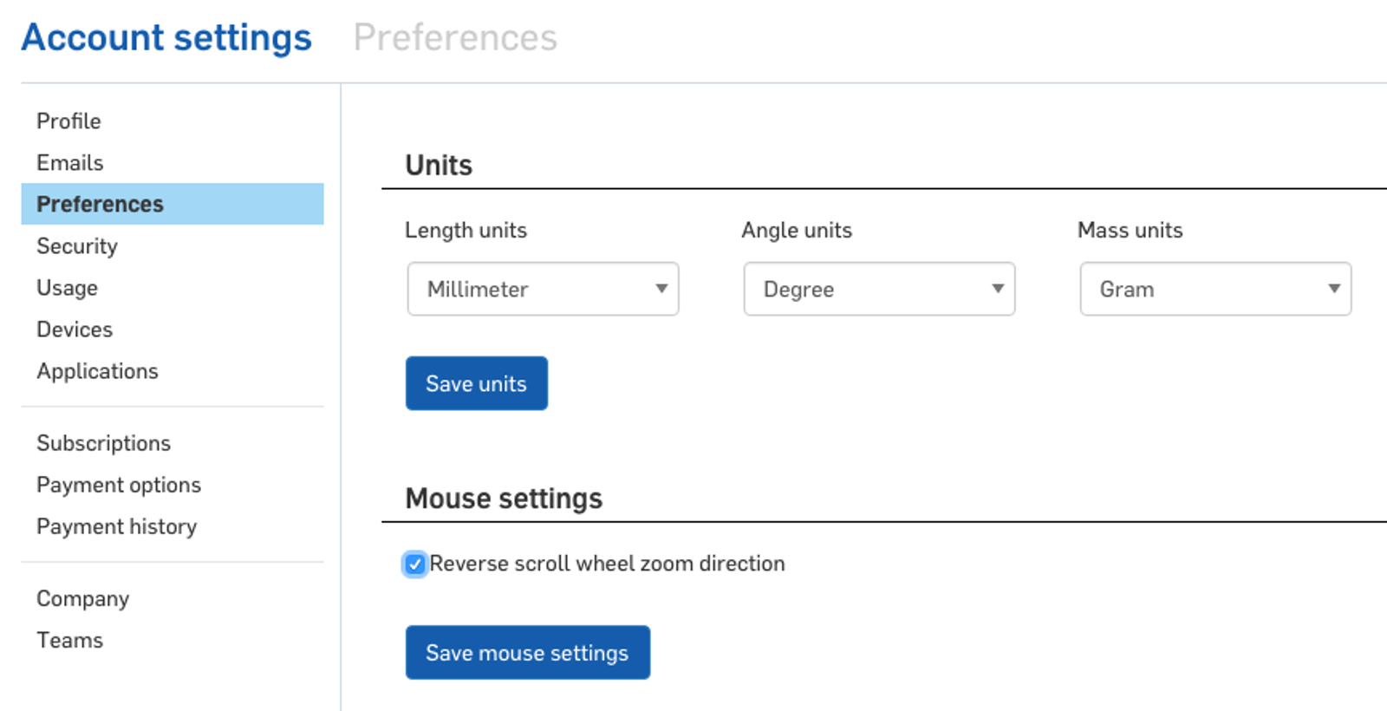Image resolution: width=1387 pixels, height=711 pixels.
Task: Navigate to Security settings
Action: (76, 246)
